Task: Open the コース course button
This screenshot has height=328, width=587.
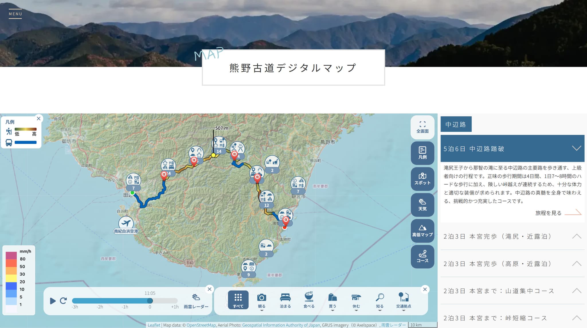Action: 422,256
